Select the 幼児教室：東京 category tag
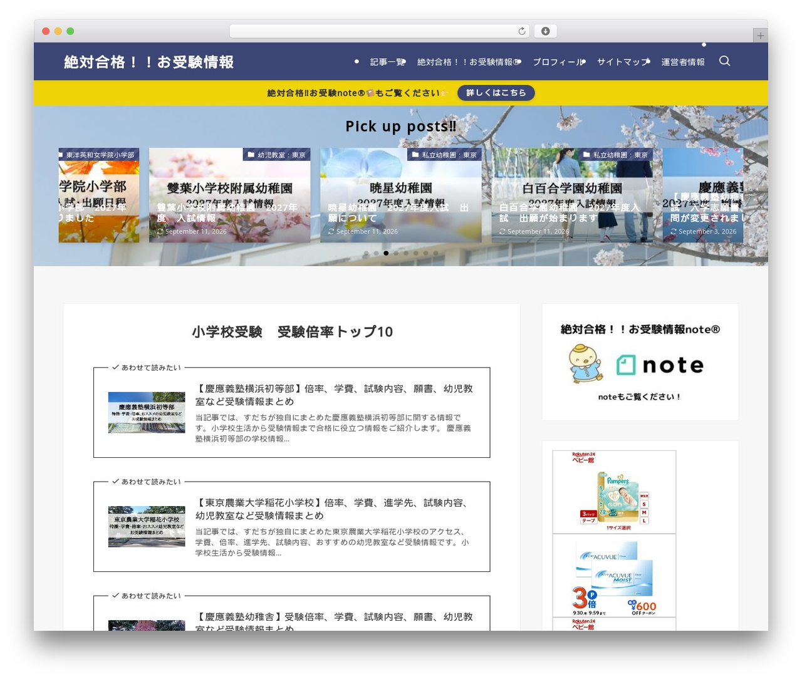Viewport: 802px width, 679px height. pyautogui.click(x=276, y=155)
